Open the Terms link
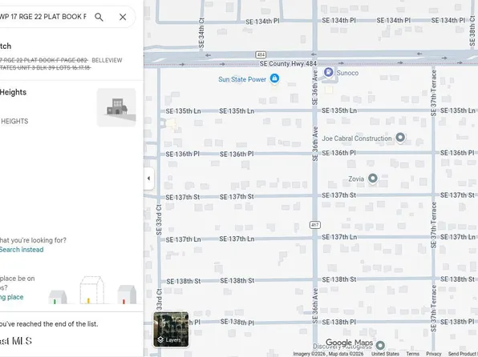The height and width of the screenshot is (357, 478). pos(412,354)
